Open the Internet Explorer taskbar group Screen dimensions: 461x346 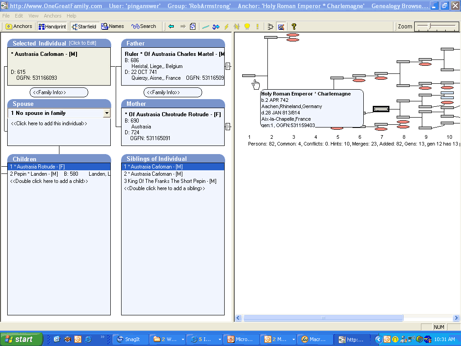(205, 339)
